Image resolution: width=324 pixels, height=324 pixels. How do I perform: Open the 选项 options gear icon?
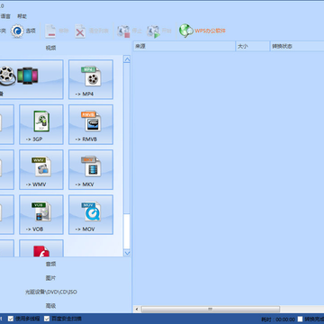(17, 31)
